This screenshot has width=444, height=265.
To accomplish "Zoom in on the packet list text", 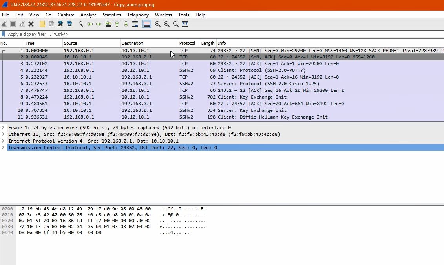I will pos(158,24).
